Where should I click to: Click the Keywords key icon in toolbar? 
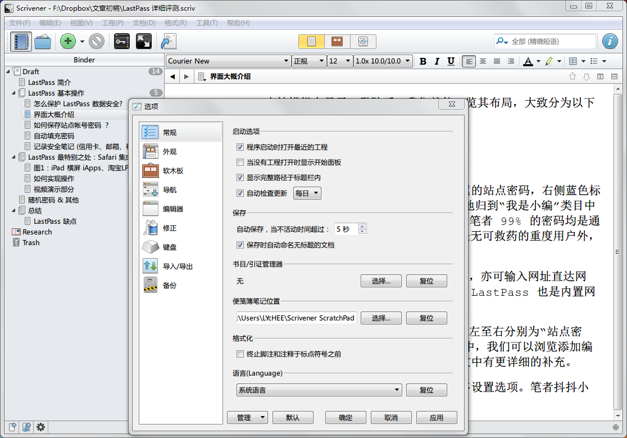[x=122, y=42]
